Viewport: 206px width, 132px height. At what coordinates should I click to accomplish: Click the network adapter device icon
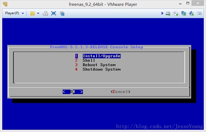coord(184,13)
